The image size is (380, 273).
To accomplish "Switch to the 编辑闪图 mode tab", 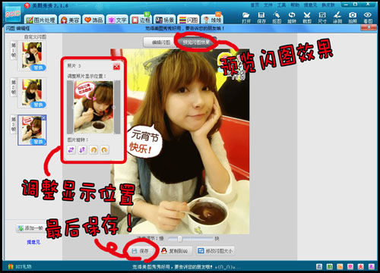I will click(x=160, y=42).
